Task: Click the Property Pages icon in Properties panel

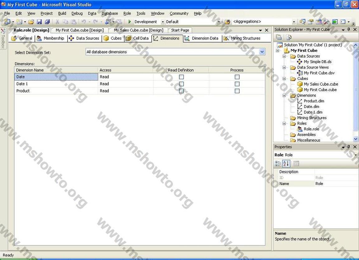Action: (x=296, y=163)
